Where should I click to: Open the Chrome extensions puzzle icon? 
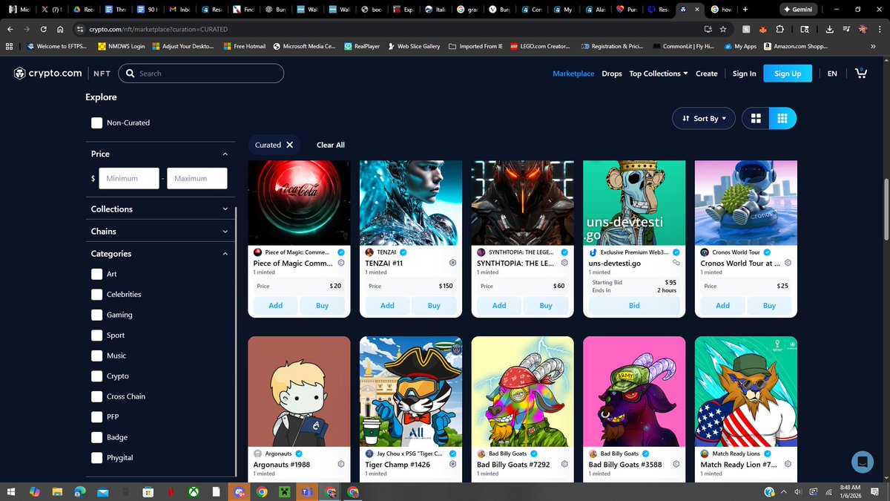click(x=779, y=29)
